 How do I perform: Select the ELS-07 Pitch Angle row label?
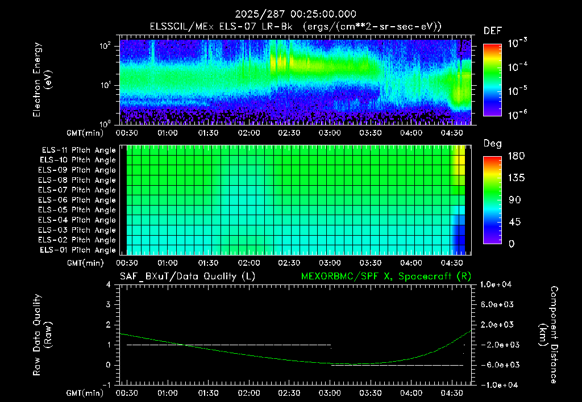[x=77, y=190]
